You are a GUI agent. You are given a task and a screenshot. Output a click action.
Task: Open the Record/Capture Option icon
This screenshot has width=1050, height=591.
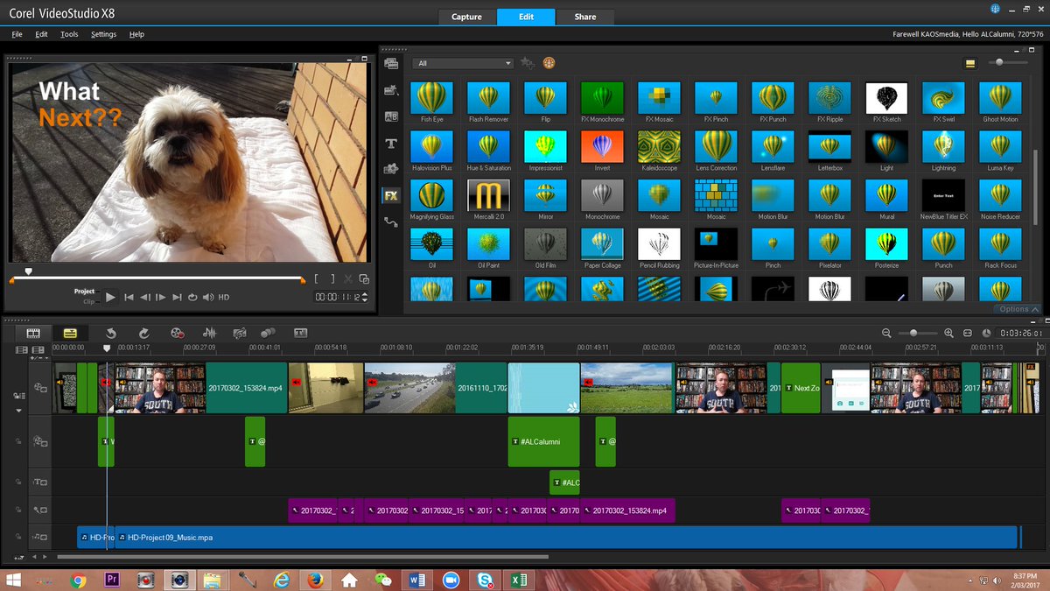click(178, 333)
